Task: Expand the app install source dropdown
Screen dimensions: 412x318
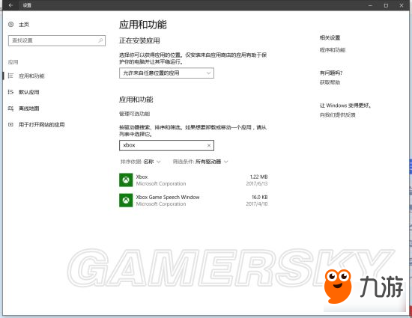Action: 166,73
